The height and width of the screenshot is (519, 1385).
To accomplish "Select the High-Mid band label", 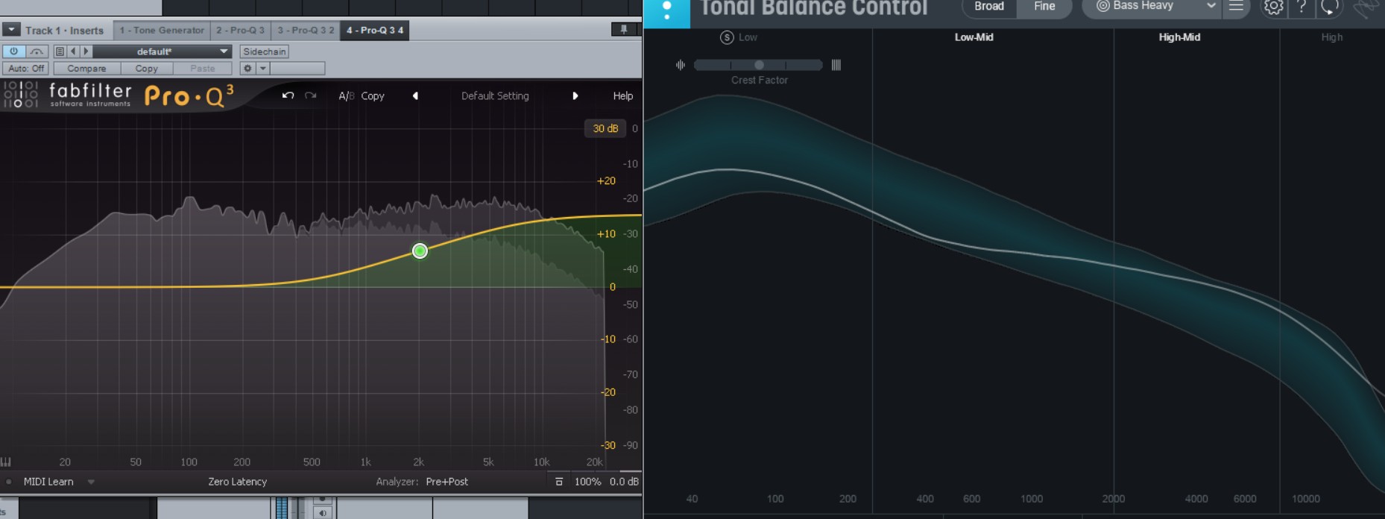I will 1179,37.
